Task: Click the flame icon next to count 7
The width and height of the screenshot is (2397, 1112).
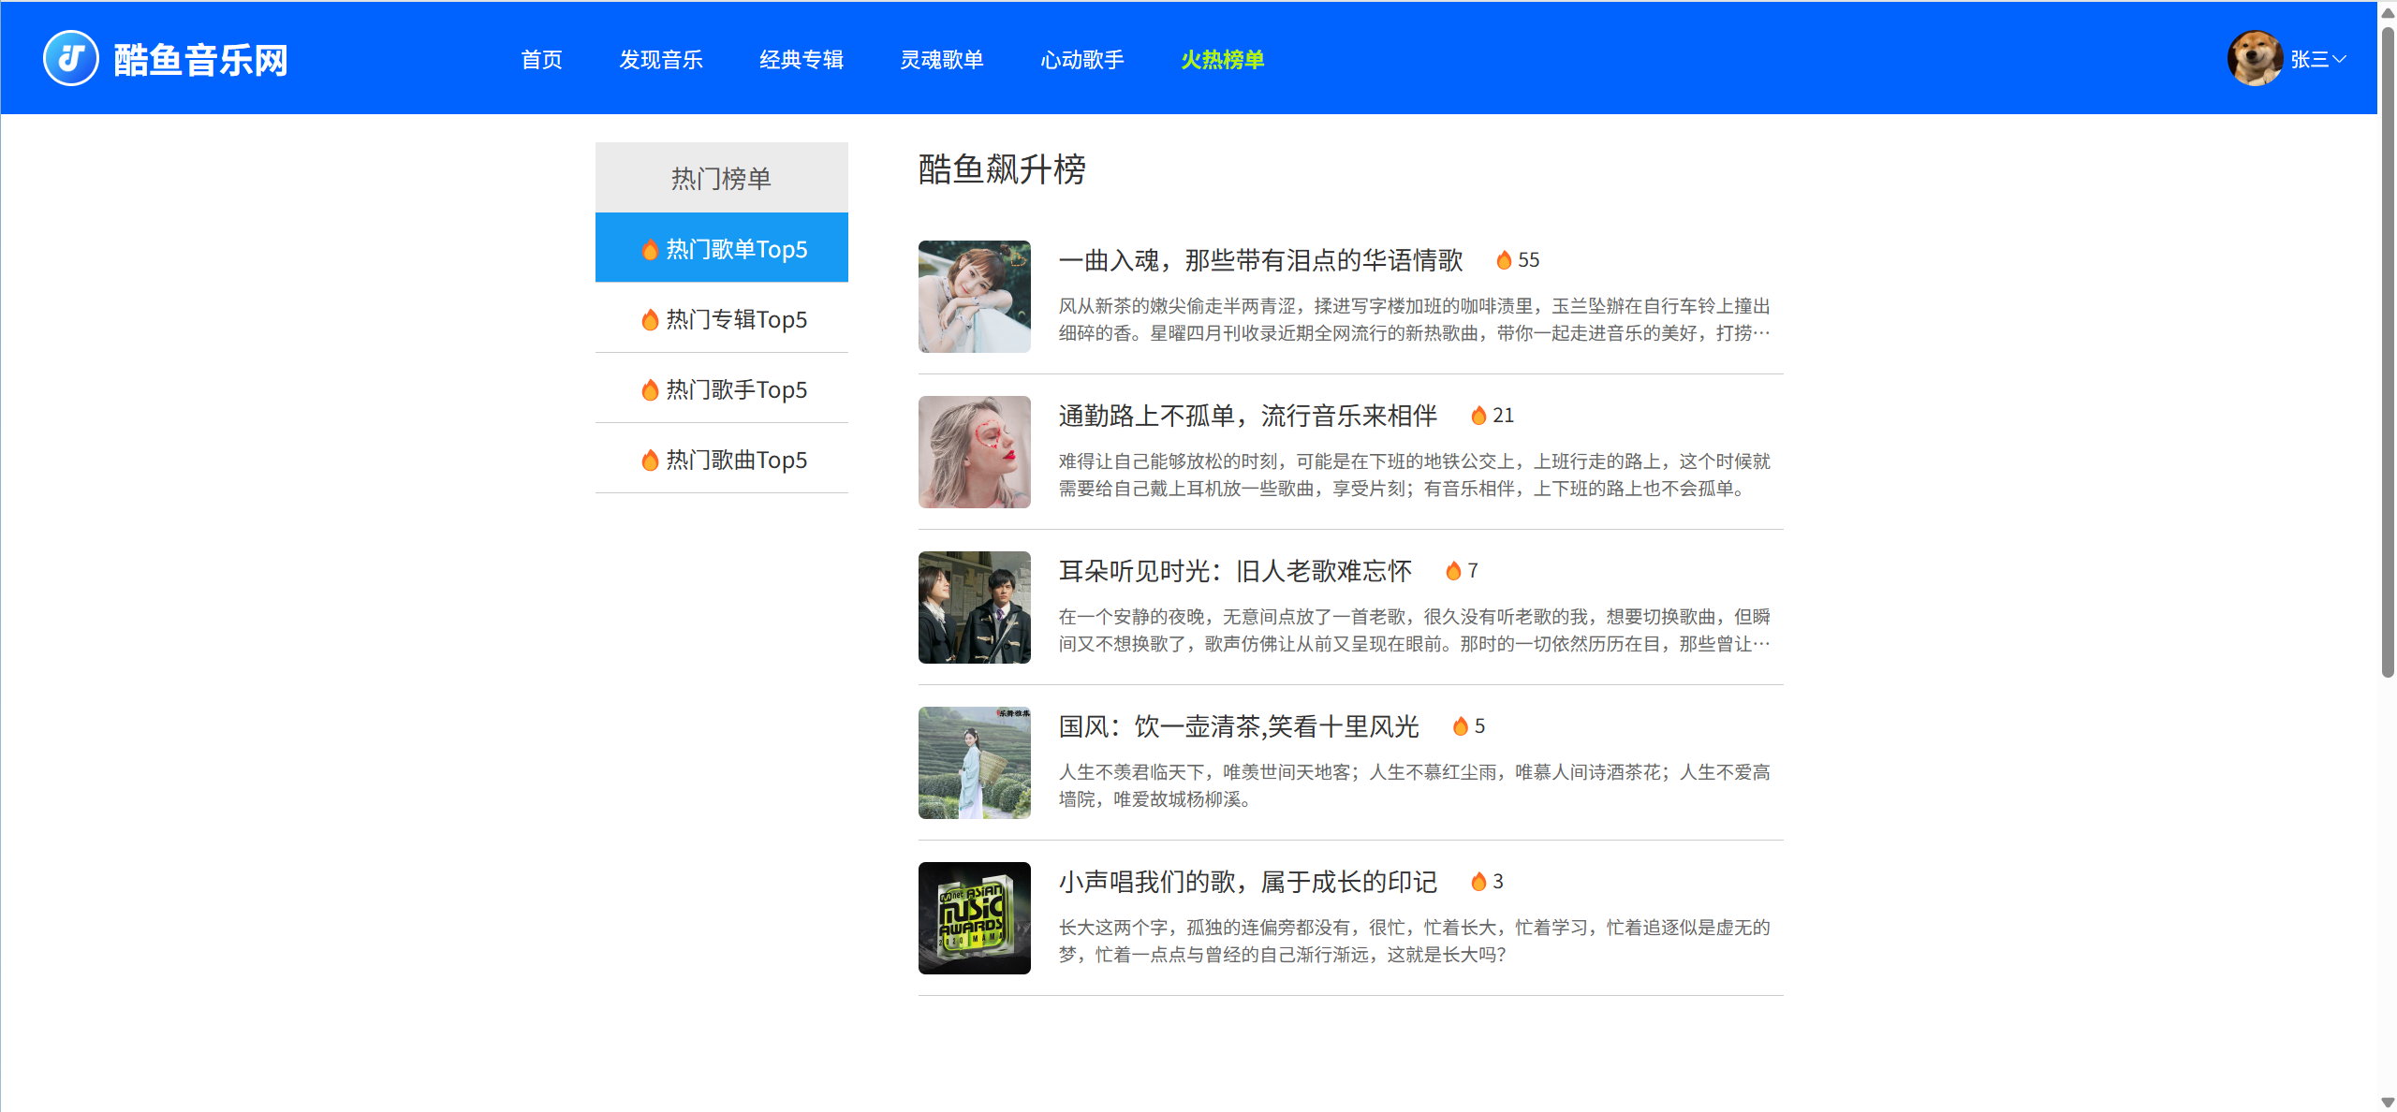Action: click(x=1453, y=571)
